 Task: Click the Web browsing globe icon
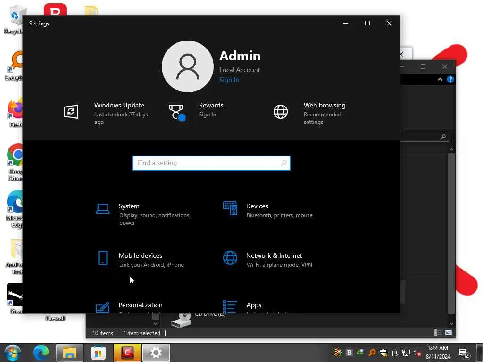click(x=281, y=111)
